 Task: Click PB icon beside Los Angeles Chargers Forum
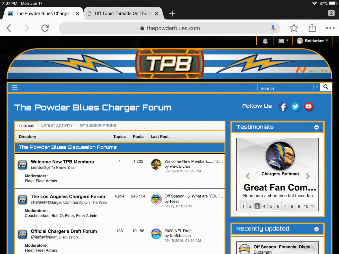tap(23, 200)
